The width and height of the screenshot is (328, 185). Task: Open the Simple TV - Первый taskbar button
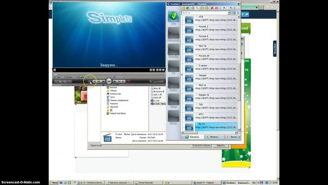click(207, 183)
